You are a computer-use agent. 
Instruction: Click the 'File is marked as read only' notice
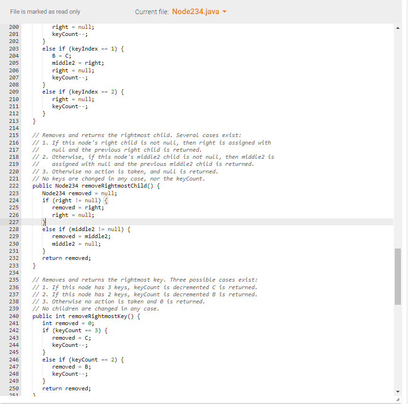[x=45, y=11]
